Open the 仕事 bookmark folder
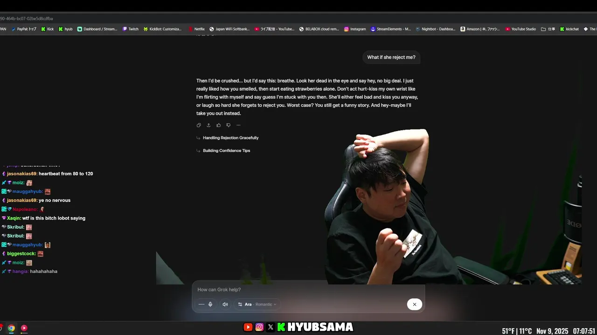Image resolution: width=597 pixels, height=335 pixels. tap(548, 29)
